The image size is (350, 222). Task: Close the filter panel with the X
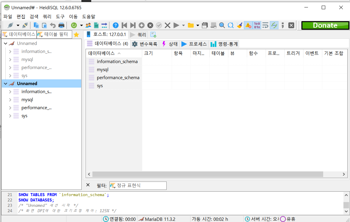(x=88, y=185)
